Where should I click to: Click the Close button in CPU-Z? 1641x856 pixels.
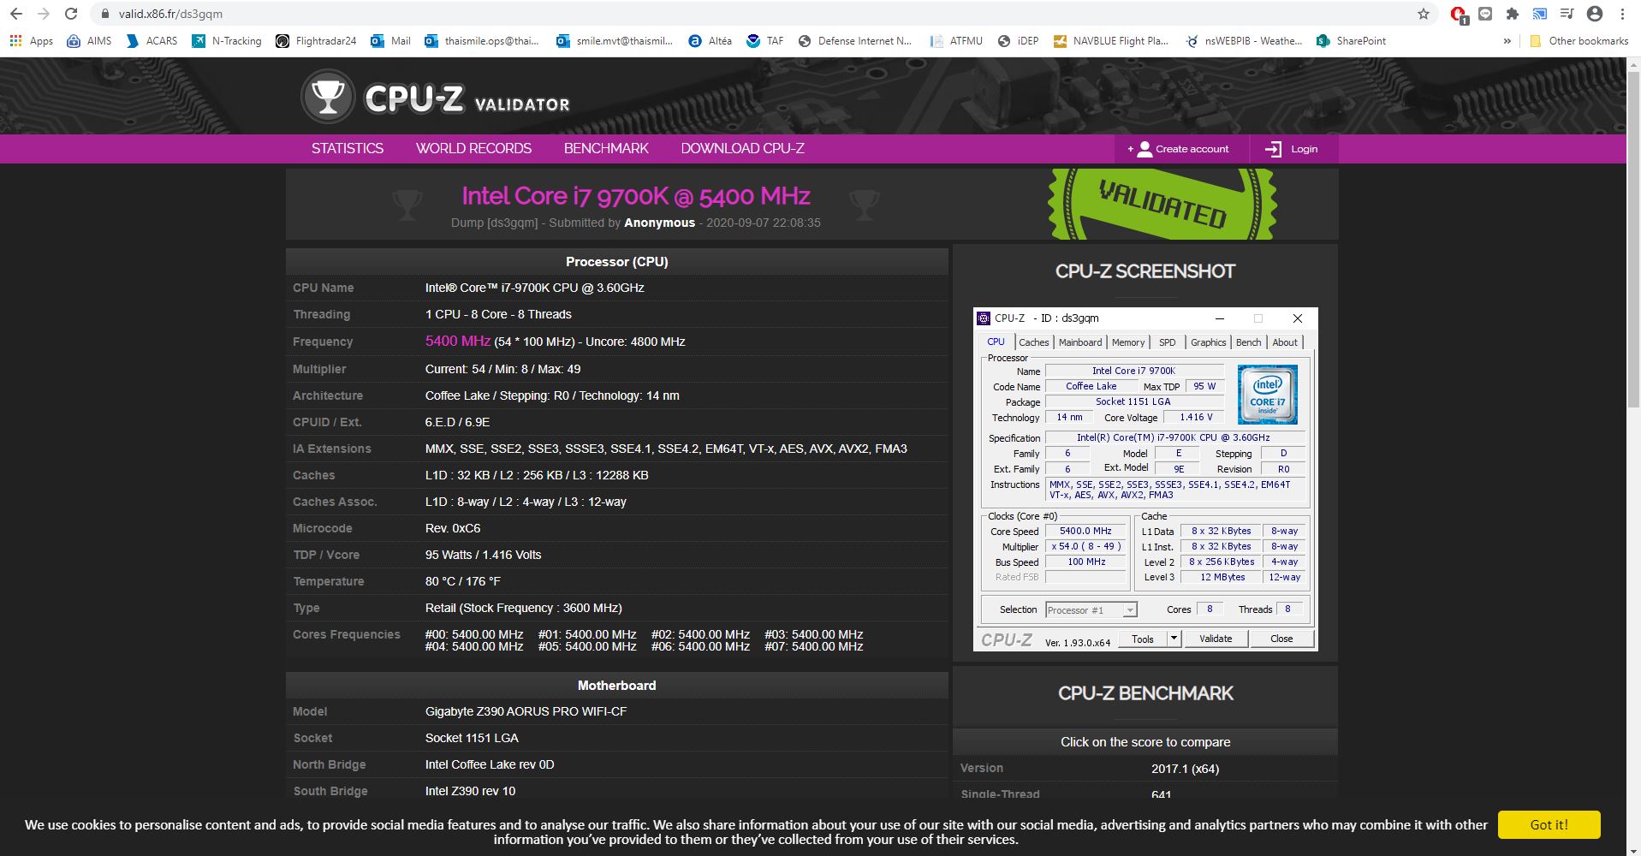tap(1281, 639)
